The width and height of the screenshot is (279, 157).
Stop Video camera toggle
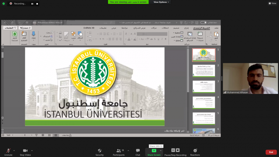point(25,152)
